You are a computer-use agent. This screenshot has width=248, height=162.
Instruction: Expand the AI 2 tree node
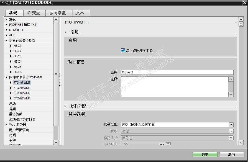(x=6, y=35)
